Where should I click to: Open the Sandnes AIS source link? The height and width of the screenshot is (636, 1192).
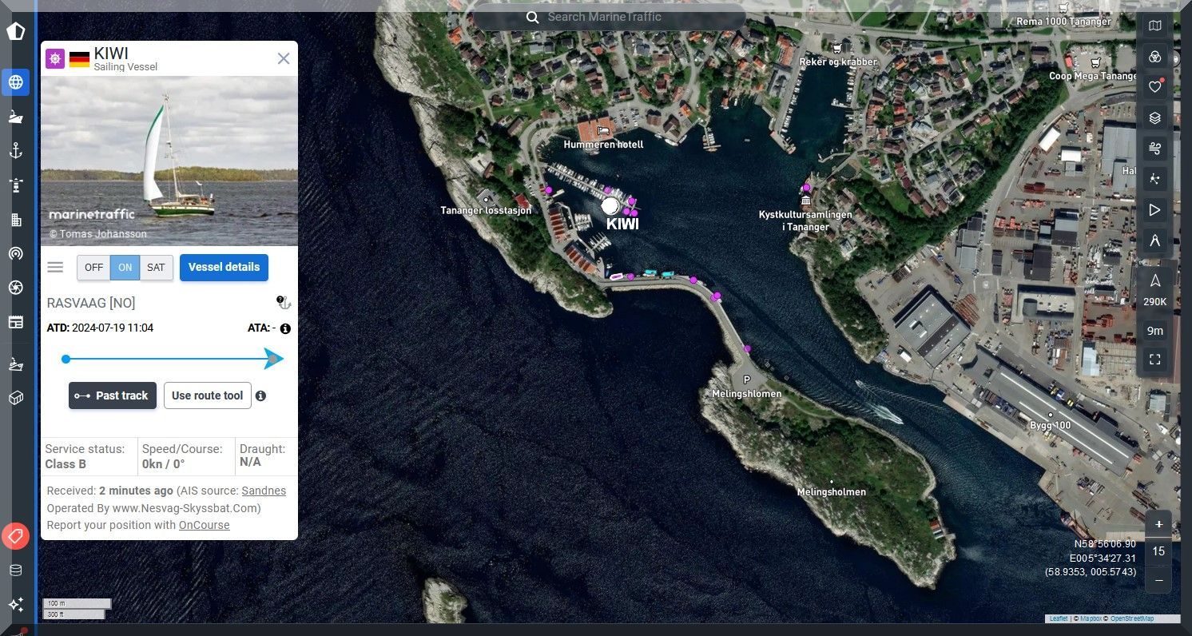[264, 491]
